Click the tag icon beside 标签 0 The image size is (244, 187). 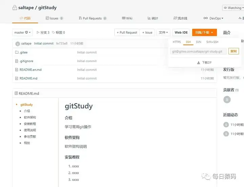[53, 32]
